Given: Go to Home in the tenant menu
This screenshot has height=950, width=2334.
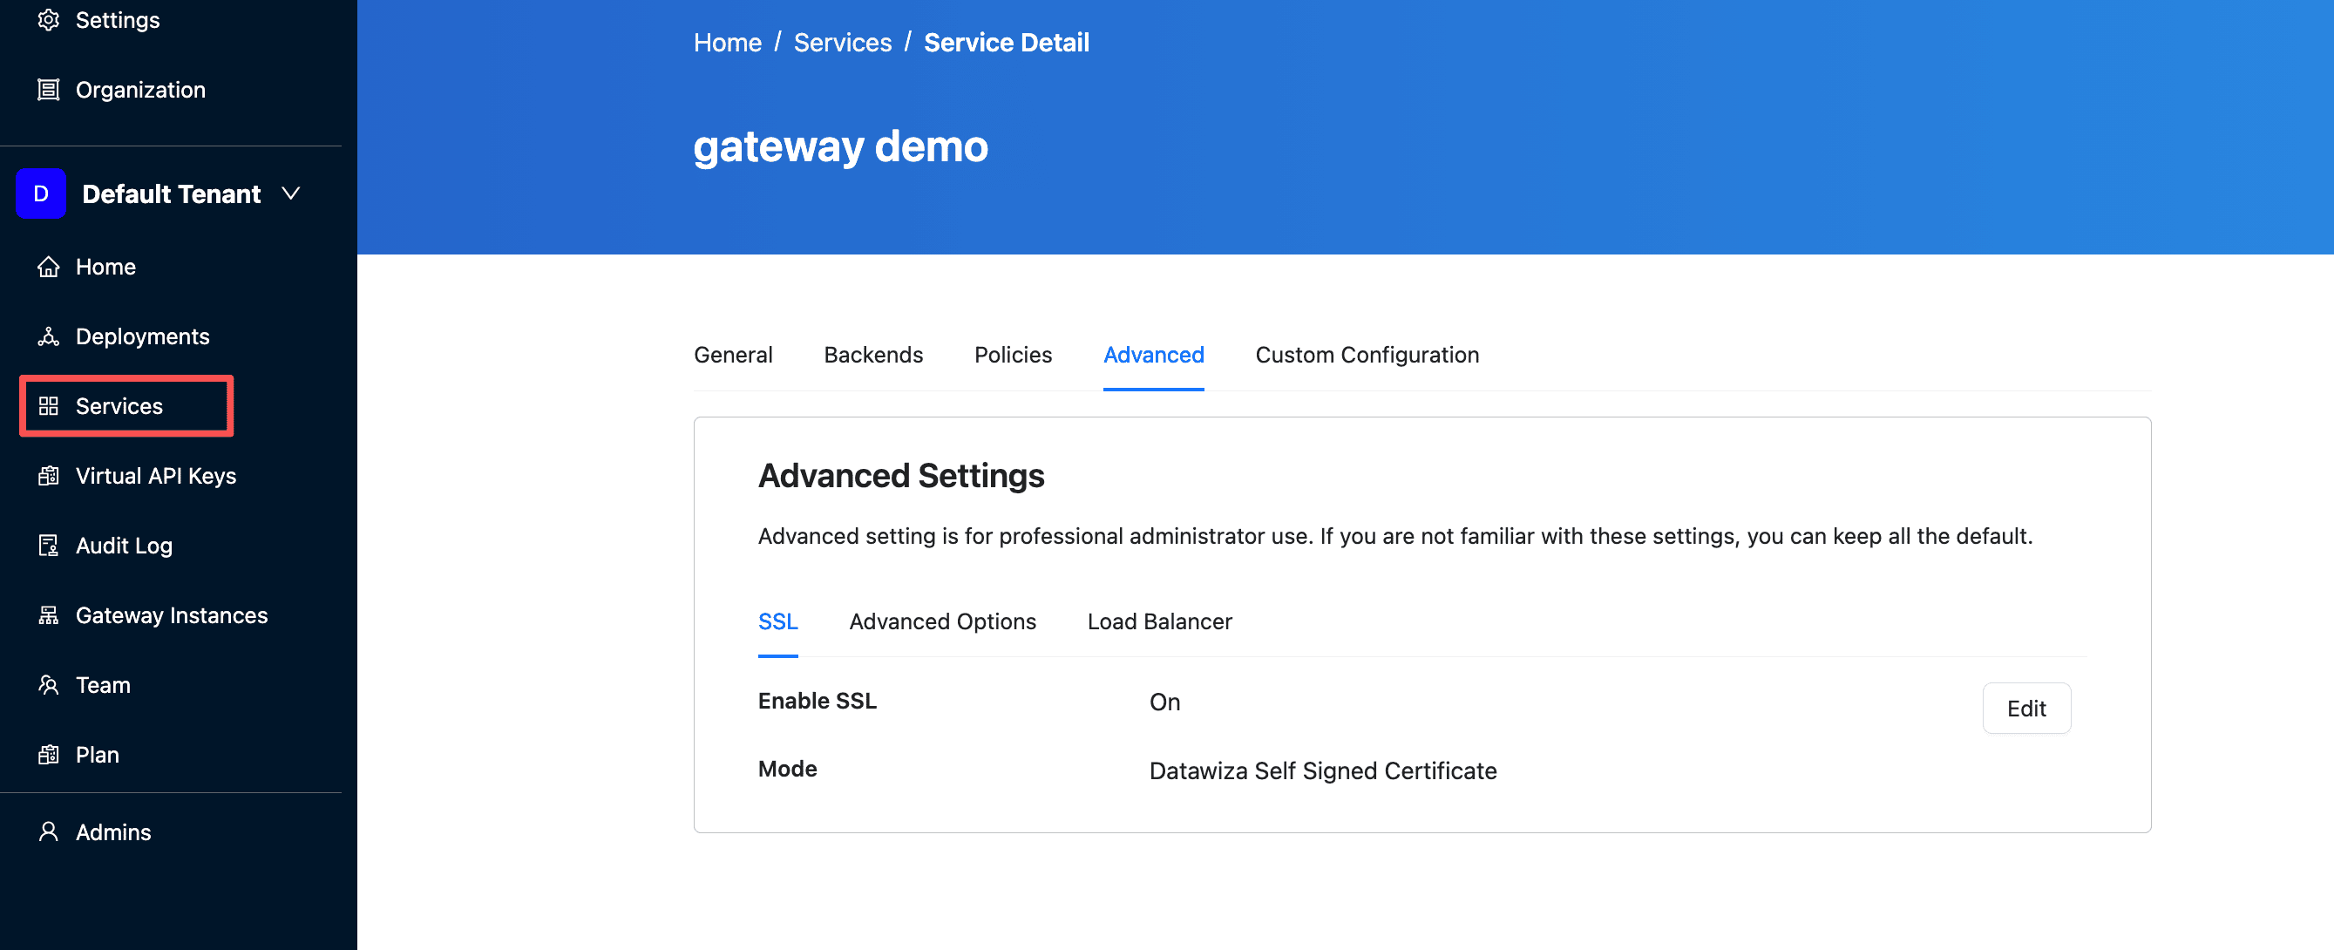Looking at the screenshot, I should (106, 268).
